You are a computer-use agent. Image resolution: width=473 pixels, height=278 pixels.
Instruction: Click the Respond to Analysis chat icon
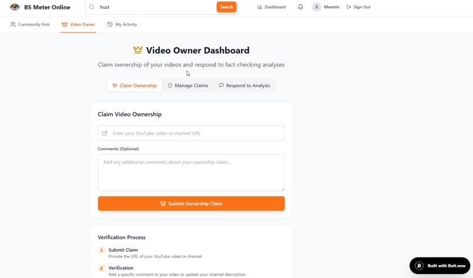(221, 86)
